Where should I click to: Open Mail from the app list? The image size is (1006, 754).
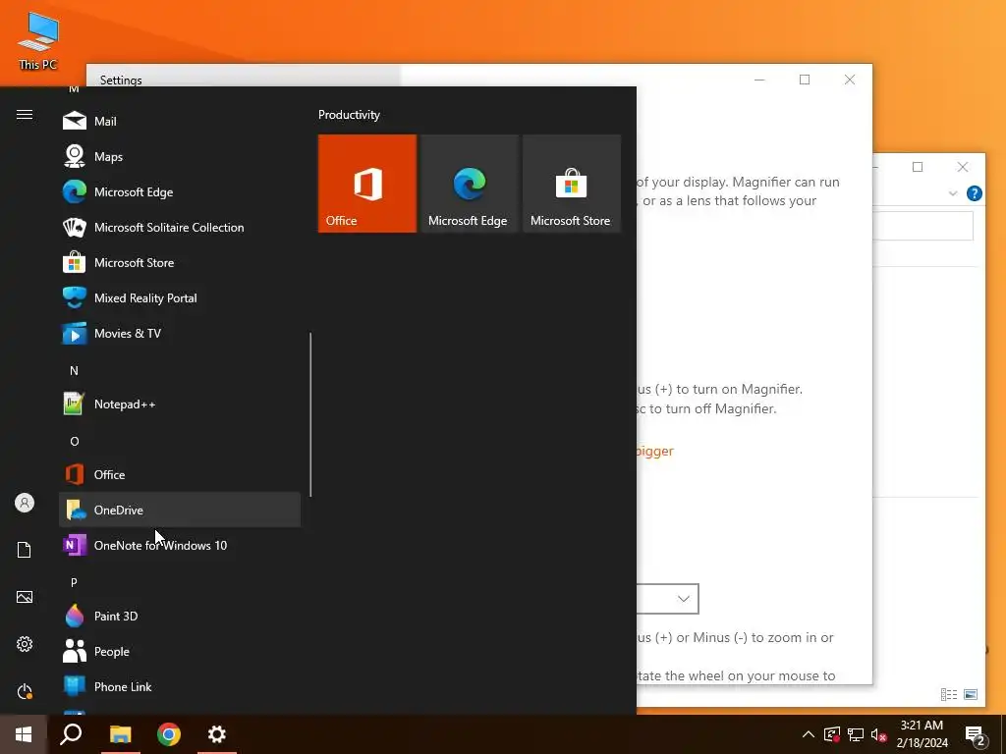pos(180,121)
